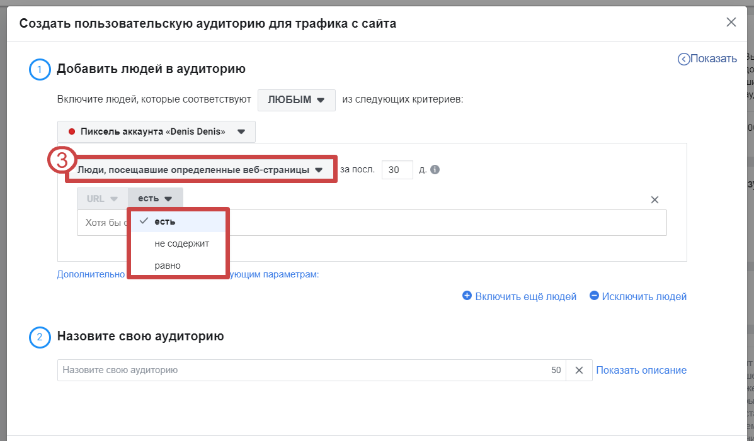
Task: Remove the URL rule with X icon
Action: click(654, 199)
